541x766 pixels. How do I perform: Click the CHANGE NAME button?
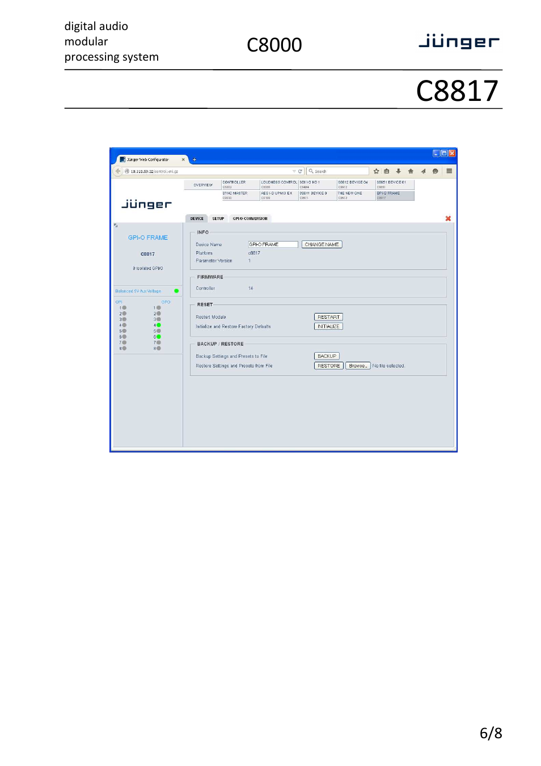(x=322, y=244)
